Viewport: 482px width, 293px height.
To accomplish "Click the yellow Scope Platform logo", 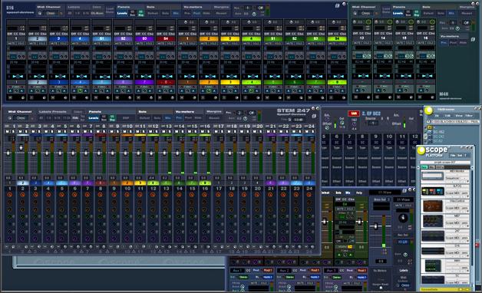I will [x=421, y=150].
